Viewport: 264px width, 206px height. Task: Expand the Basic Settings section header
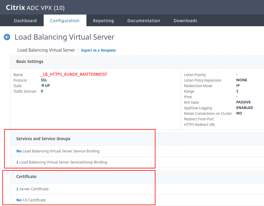point(30,61)
